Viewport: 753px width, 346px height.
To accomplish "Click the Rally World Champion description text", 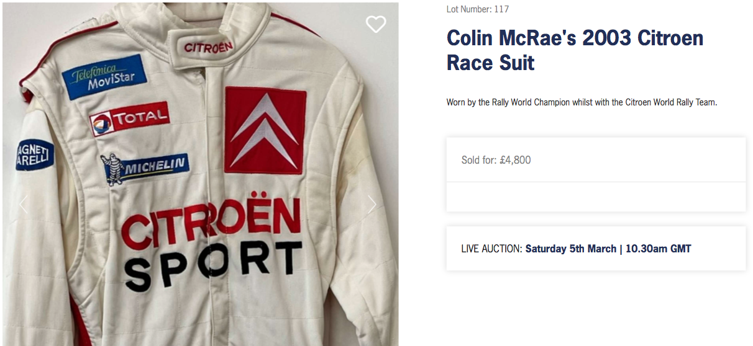I will [x=582, y=102].
